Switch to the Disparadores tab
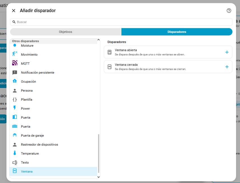The image size is (240, 183). [x=177, y=32]
